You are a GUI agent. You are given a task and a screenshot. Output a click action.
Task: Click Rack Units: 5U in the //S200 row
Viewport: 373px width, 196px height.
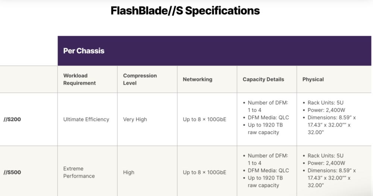point(325,102)
